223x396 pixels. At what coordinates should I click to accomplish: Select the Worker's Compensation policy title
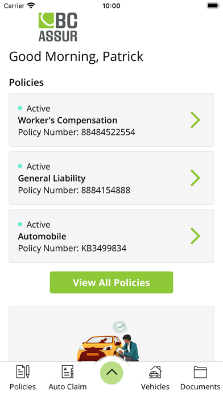68,120
